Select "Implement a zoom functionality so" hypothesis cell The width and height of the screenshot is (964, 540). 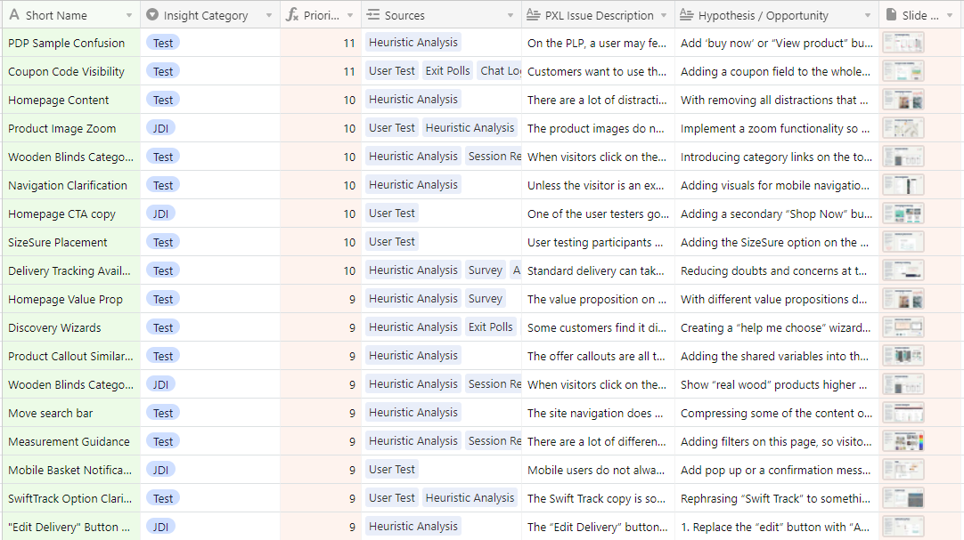777,128
